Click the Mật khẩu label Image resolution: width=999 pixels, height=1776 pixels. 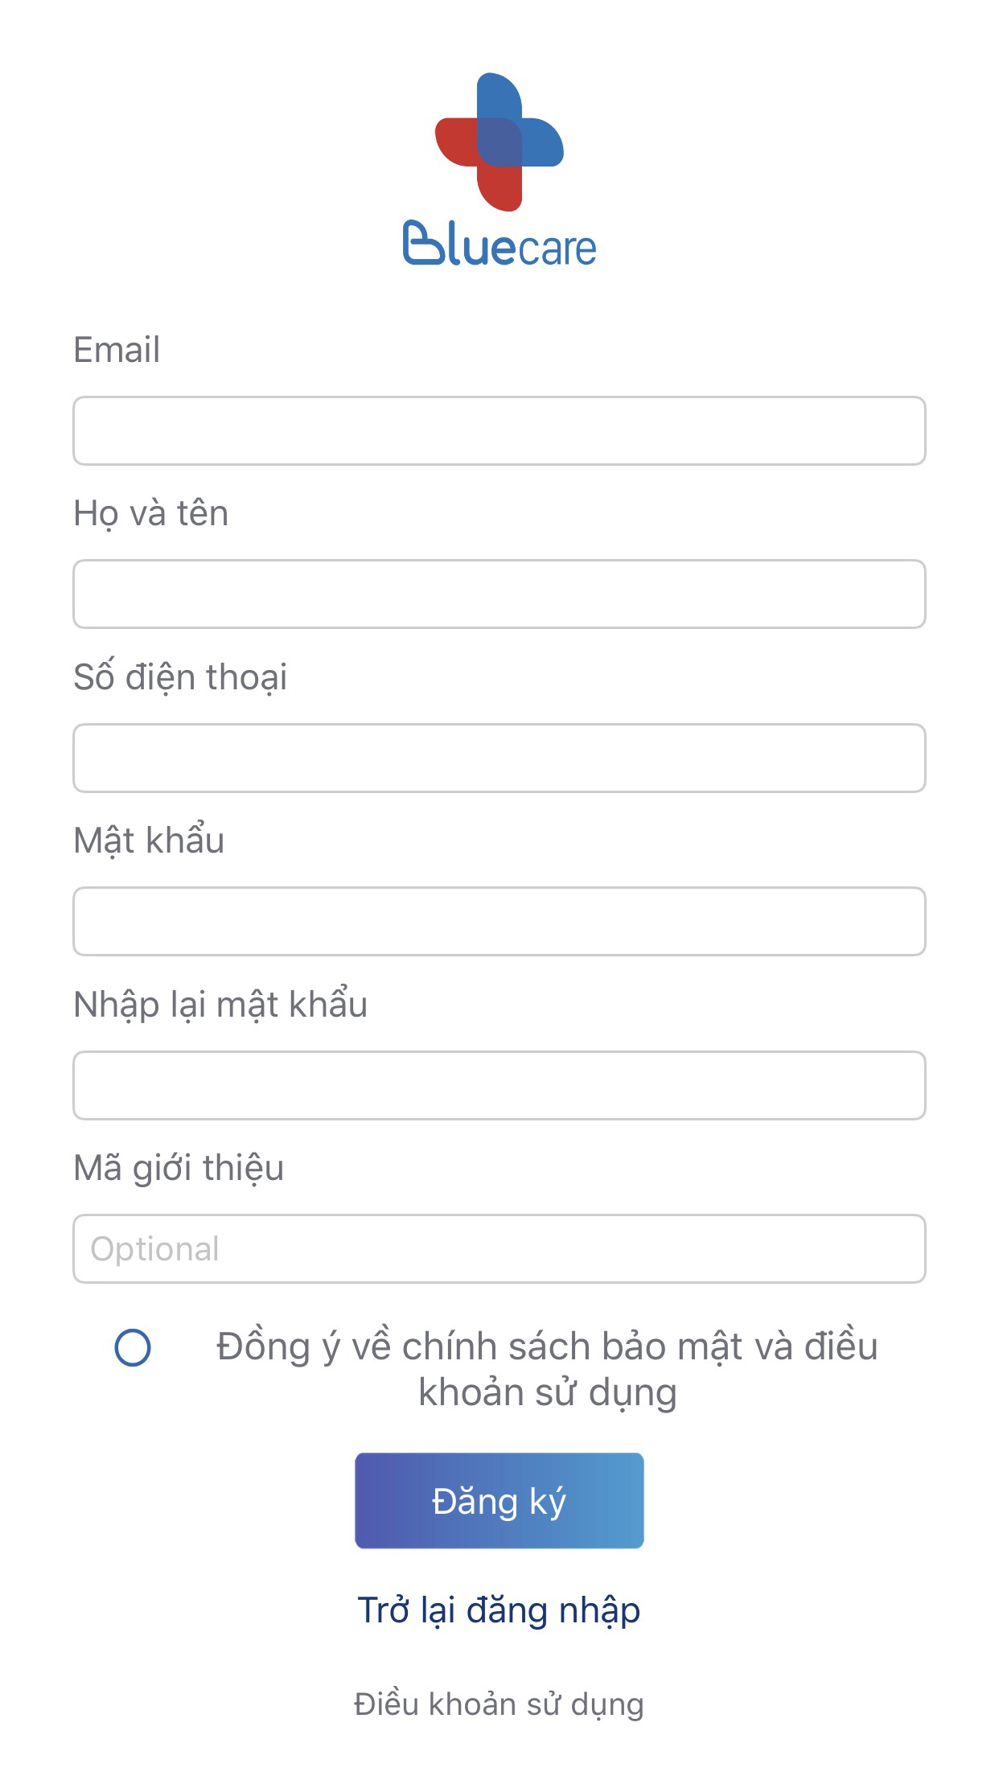[149, 841]
